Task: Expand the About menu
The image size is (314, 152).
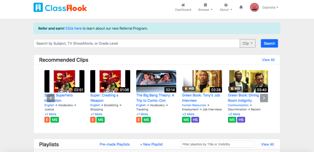Action: click(x=226, y=8)
